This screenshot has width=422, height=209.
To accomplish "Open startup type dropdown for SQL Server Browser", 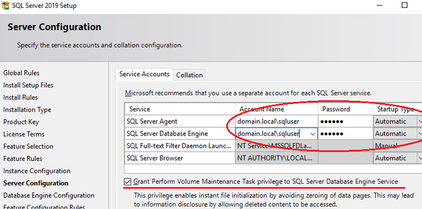I will tap(419, 158).
